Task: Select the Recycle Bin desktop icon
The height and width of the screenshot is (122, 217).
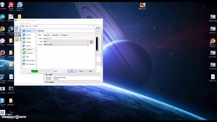Action: coord(3,6)
